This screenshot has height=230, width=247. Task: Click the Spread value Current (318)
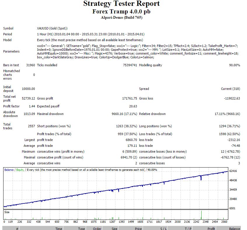[x=230, y=89]
